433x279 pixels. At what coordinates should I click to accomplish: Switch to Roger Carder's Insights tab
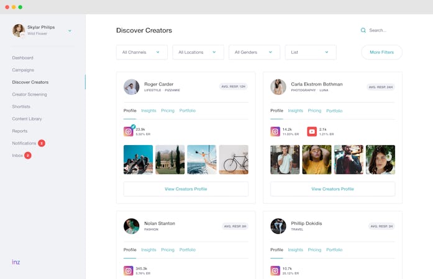[148, 110]
